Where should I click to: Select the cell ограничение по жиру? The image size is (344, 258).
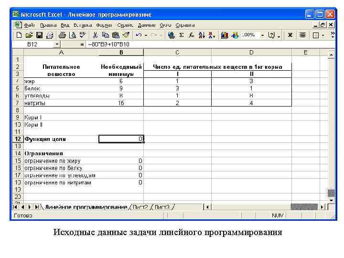click(61, 161)
